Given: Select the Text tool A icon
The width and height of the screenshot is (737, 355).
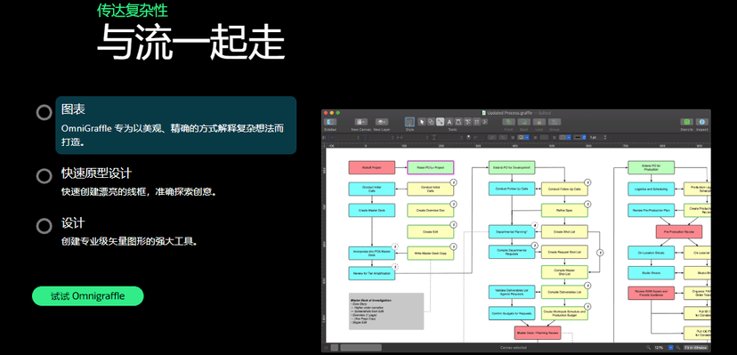Looking at the screenshot, I should pyautogui.click(x=449, y=122).
